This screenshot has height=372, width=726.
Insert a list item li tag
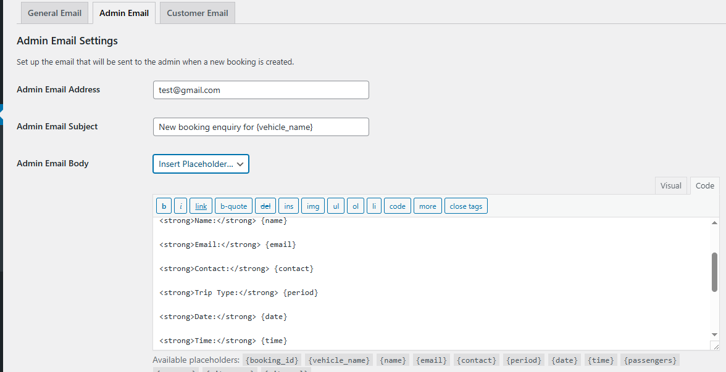[x=374, y=205]
